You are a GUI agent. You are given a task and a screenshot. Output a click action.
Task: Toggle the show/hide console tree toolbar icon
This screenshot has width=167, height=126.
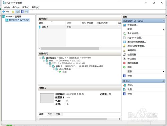[x=17, y=12]
